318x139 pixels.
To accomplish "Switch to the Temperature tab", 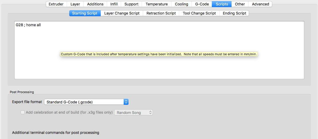I will click(x=157, y=4).
